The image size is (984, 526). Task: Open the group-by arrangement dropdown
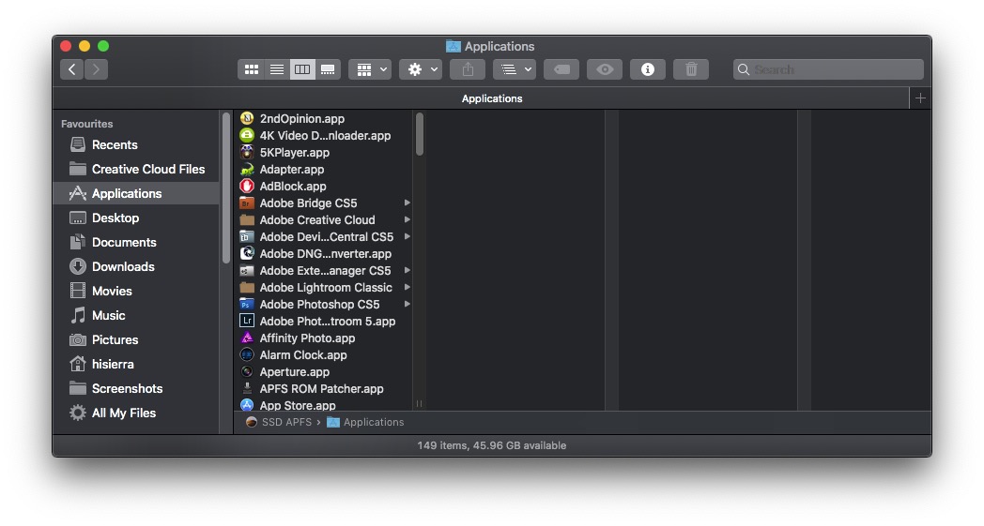370,69
